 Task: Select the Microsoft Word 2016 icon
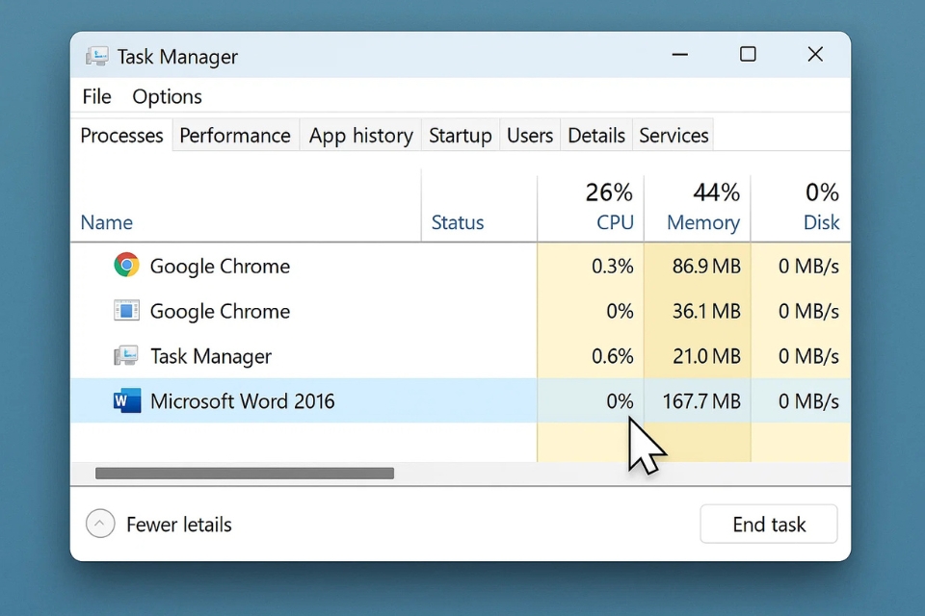pyautogui.click(x=126, y=400)
